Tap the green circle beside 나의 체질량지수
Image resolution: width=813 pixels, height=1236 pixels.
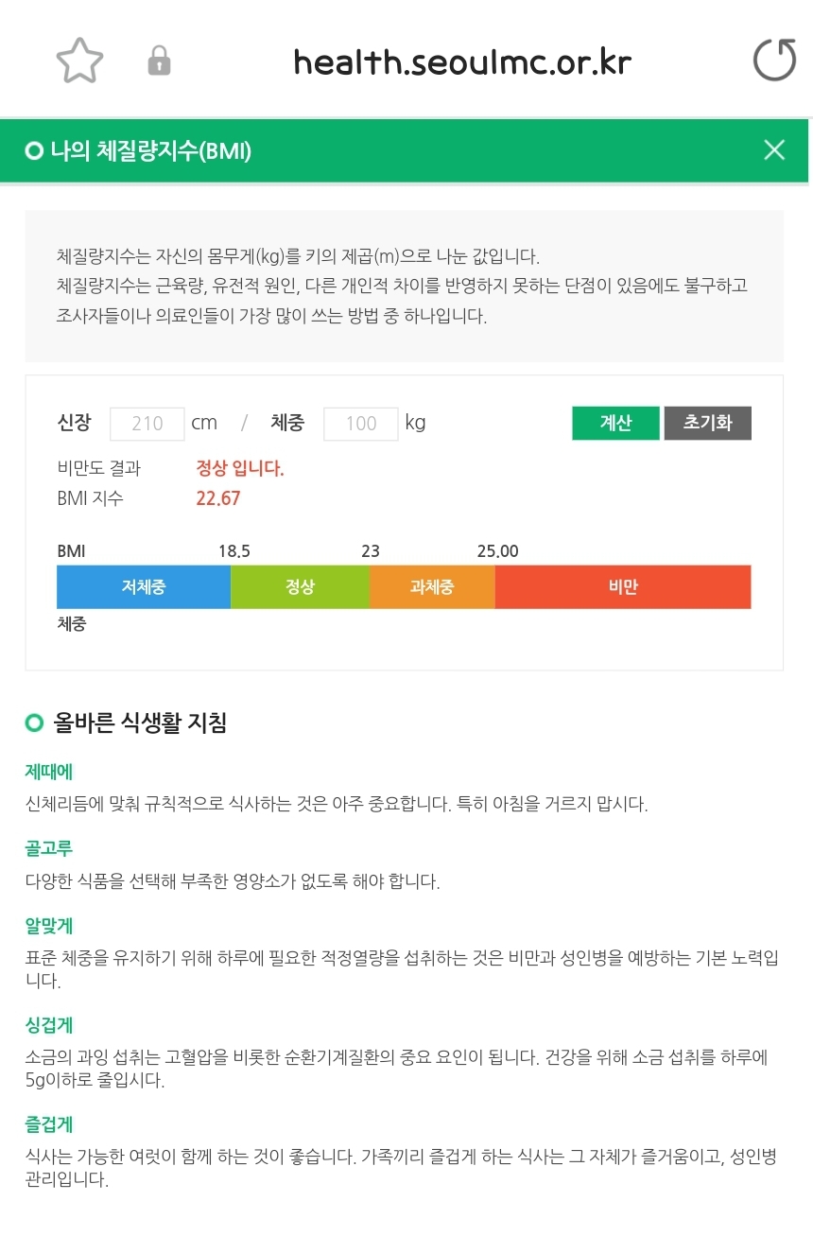pos(35,150)
